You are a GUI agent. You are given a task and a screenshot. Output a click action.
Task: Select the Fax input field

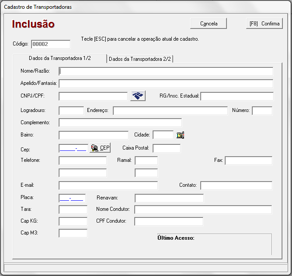coord(248,161)
